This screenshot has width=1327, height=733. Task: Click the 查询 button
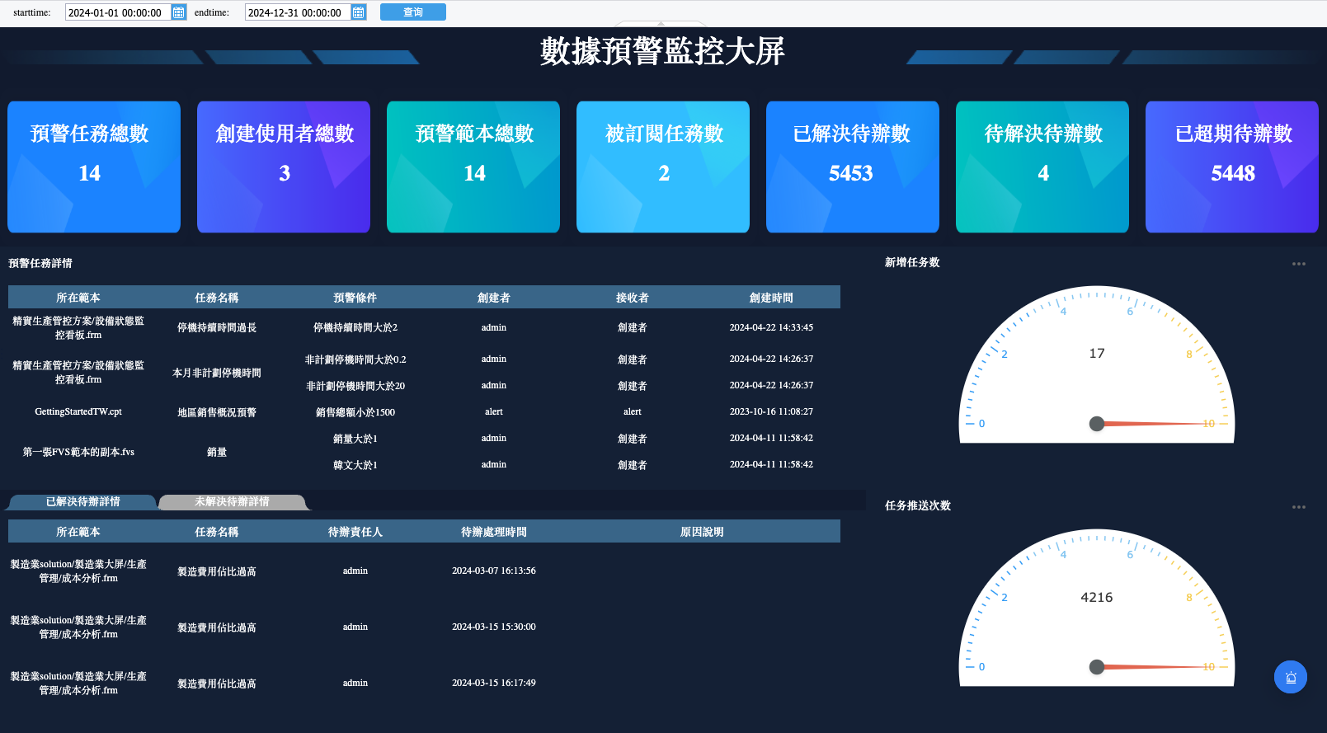tap(412, 12)
